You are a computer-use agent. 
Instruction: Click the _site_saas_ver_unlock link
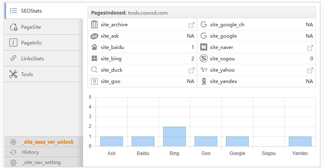[x=47, y=142]
